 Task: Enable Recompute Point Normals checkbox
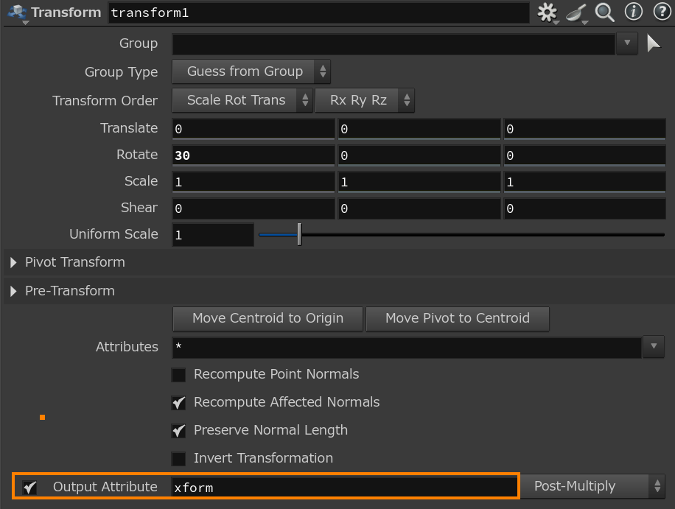178,375
